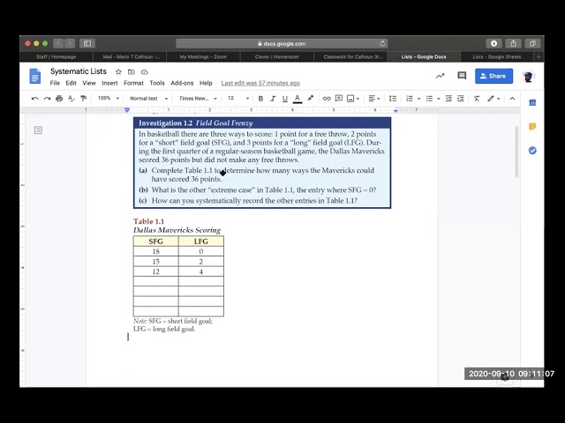Open Safari downloads icon
Viewport: 565px width, 423px height.
coord(494,43)
